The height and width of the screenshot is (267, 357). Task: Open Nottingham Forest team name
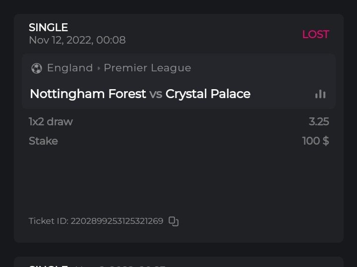[88, 94]
